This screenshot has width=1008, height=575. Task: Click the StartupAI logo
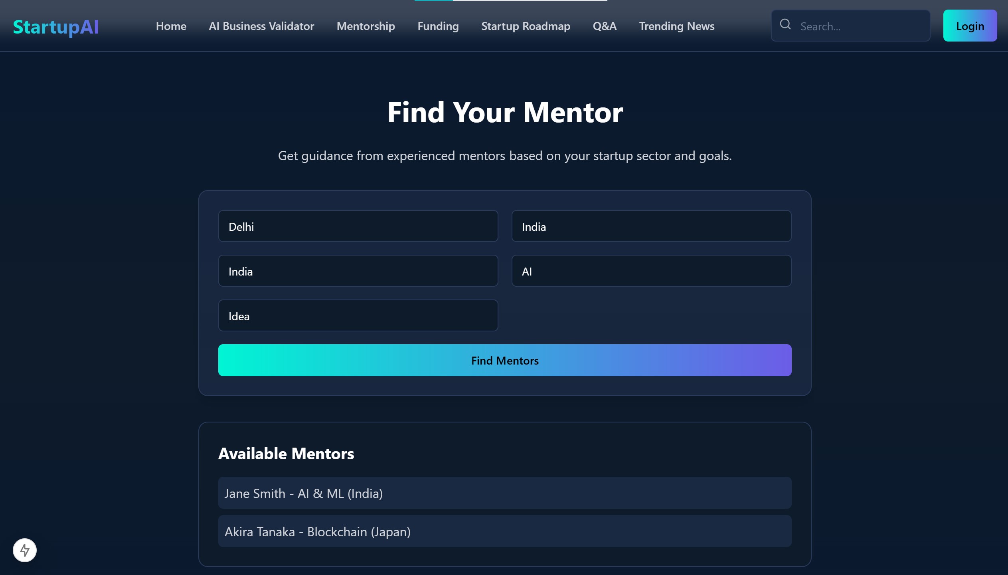[56, 27]
